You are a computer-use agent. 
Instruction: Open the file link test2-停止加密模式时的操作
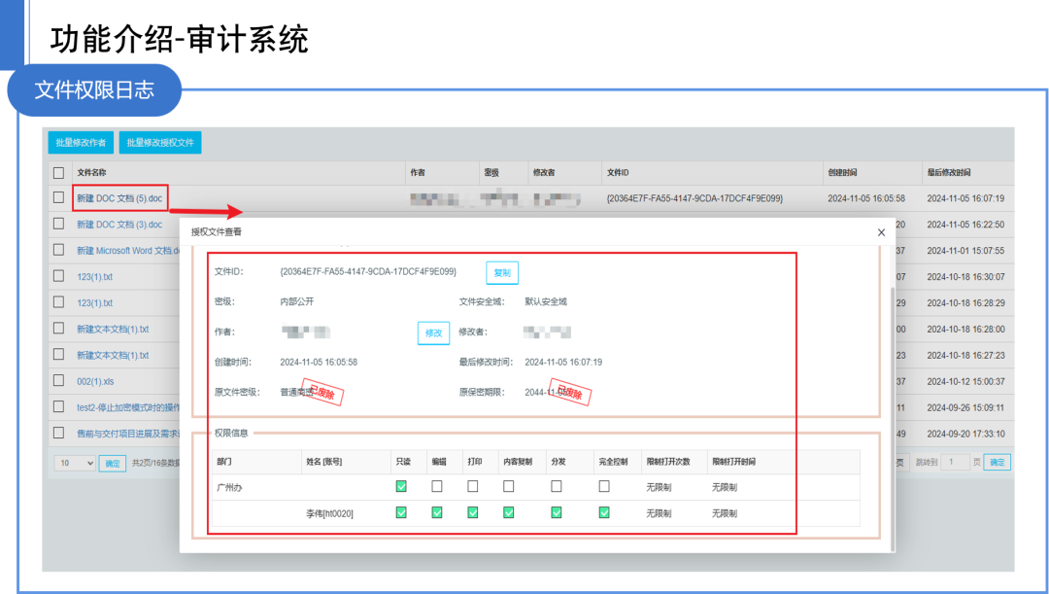128,407
